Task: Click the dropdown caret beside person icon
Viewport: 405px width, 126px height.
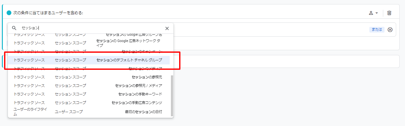Action: (377, 13)
